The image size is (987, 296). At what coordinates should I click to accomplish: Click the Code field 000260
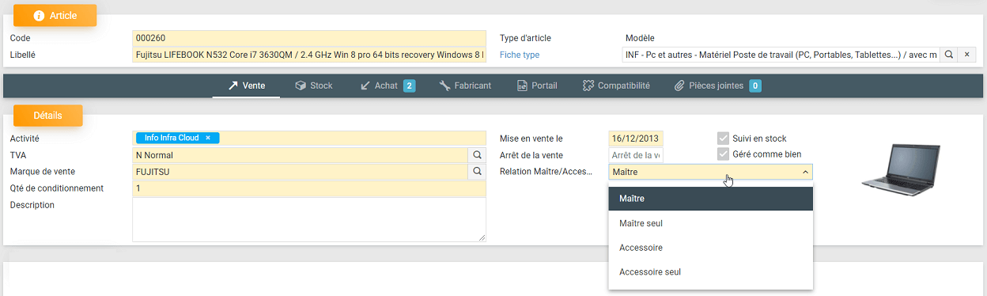tap(309, 38)
